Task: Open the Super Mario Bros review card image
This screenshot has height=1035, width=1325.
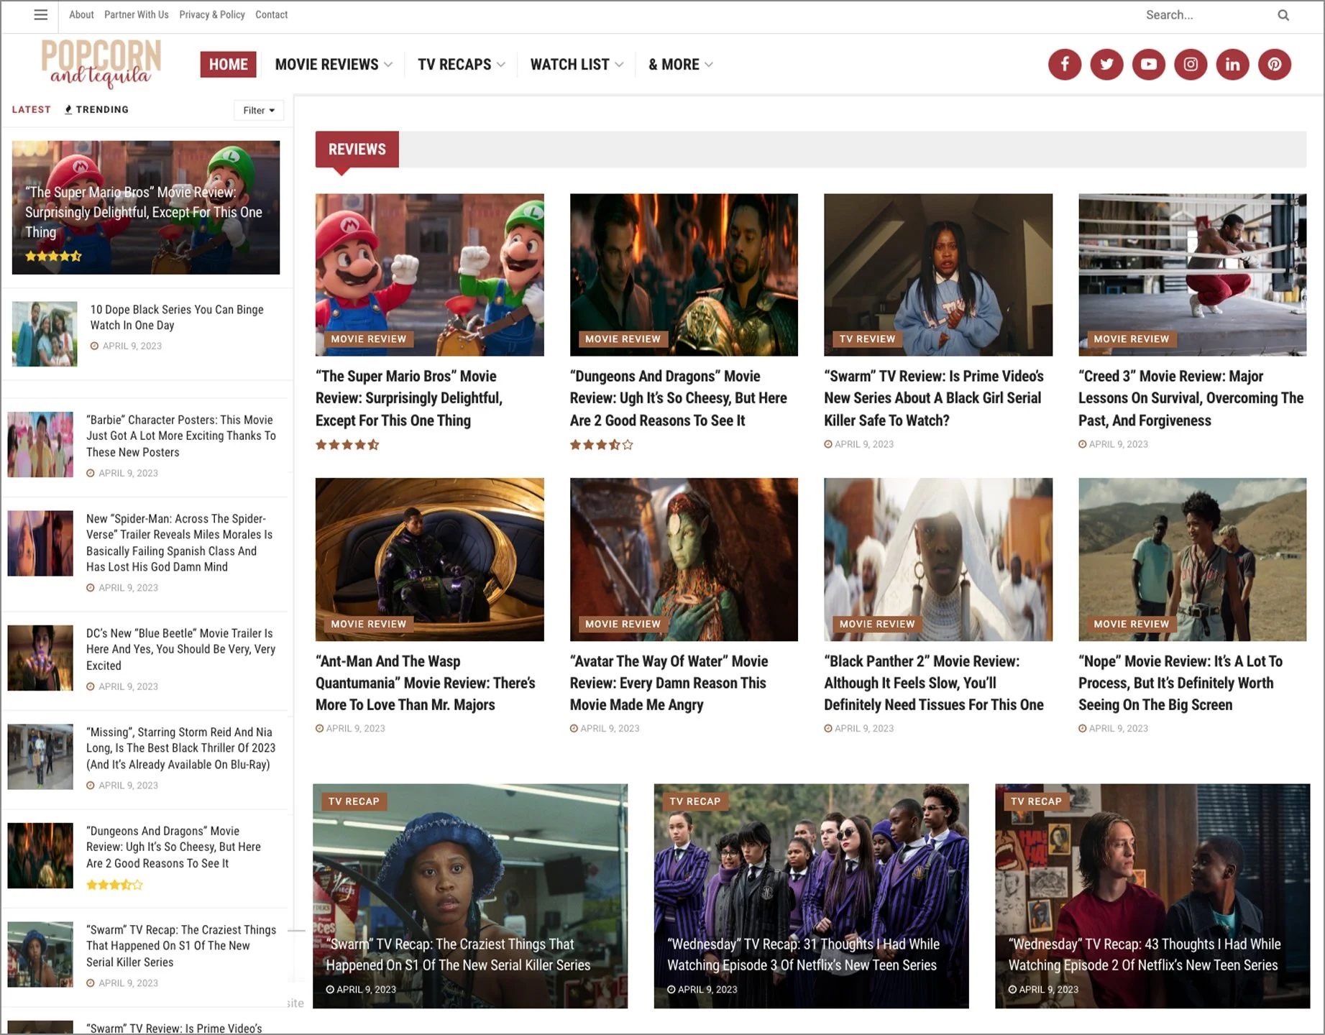Action: [430, 275]
